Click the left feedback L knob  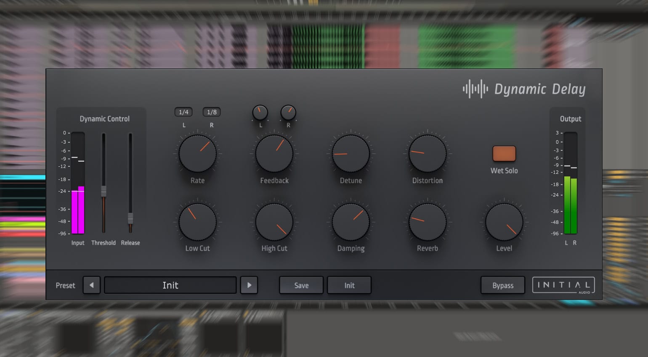(260, 112)
